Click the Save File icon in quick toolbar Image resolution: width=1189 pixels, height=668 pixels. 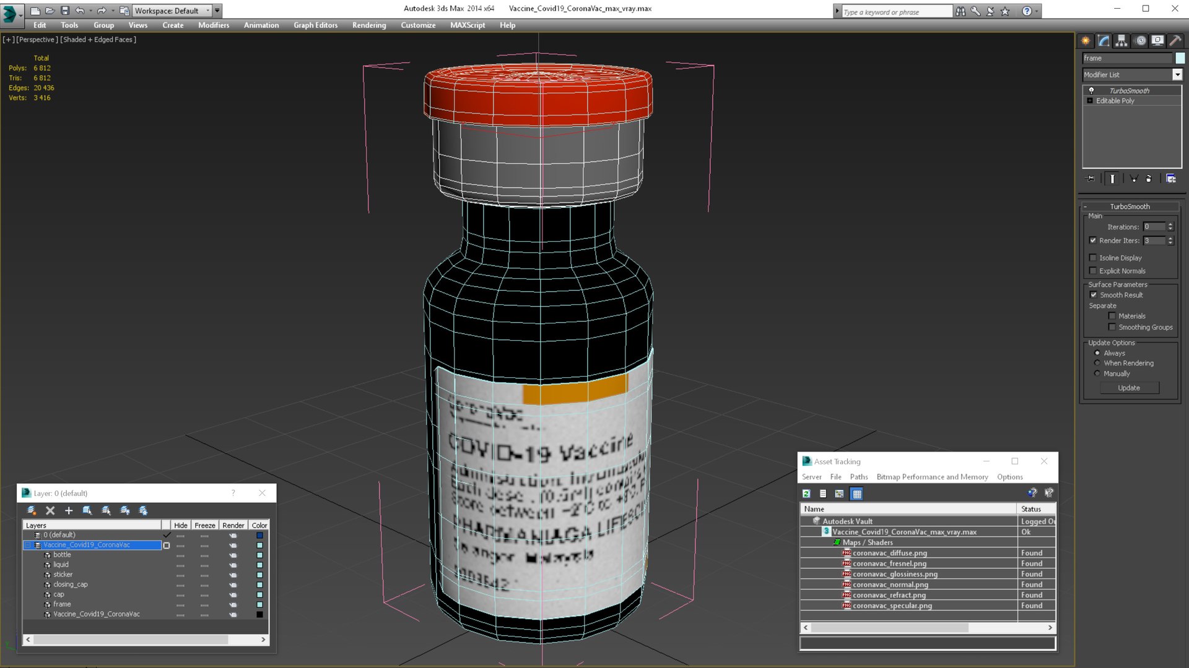coord(65,11)
